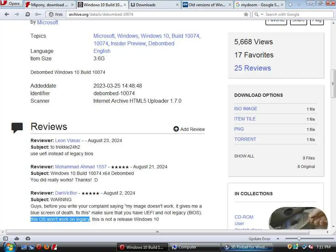Screen dimensions: 336x252
Task: Click the Web site badge in address bar
Action: pyautogui.click(x=56, y=14)
